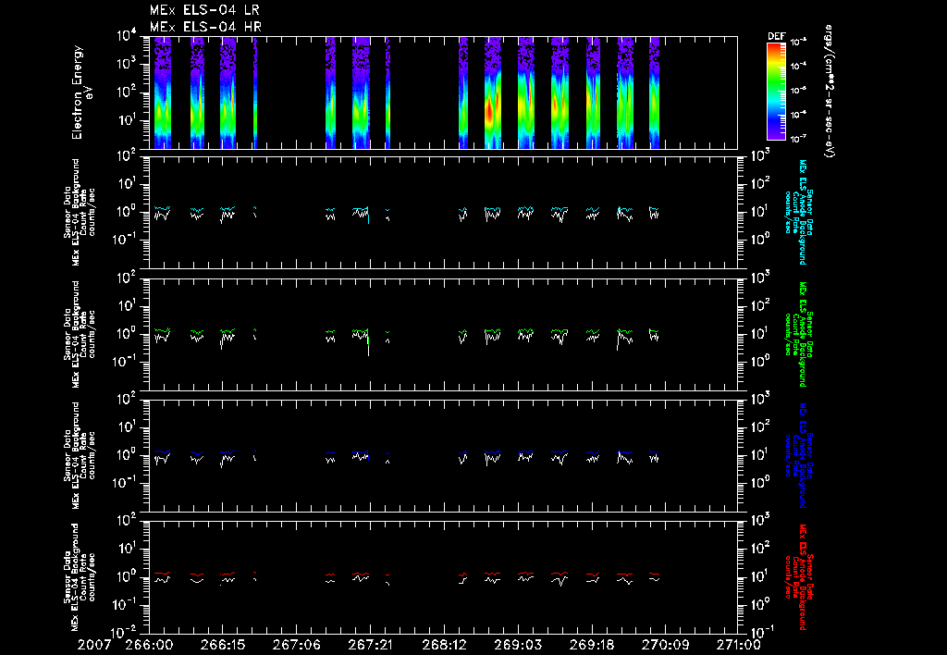This screenshot has height=655, width=947.
Task: Click the 267:21 time axis label
Action: point(370,645)
